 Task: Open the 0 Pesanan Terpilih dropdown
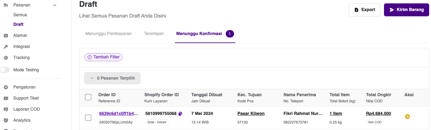coord(112,78)
